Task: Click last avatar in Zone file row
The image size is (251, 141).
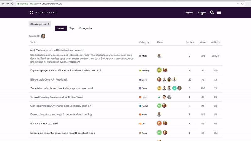Action: click(x=179, y=88)
